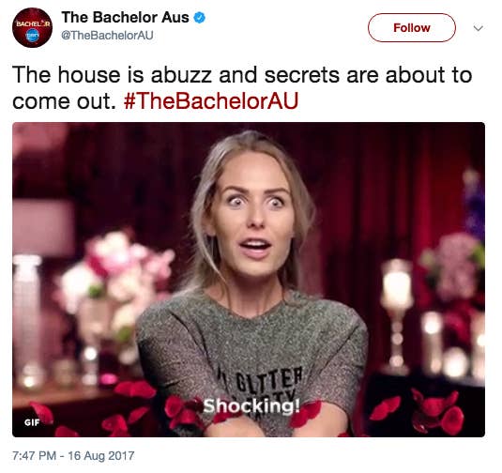Click the 16 Aug 2017 date

pyautogui.click(x=100, y=456)
